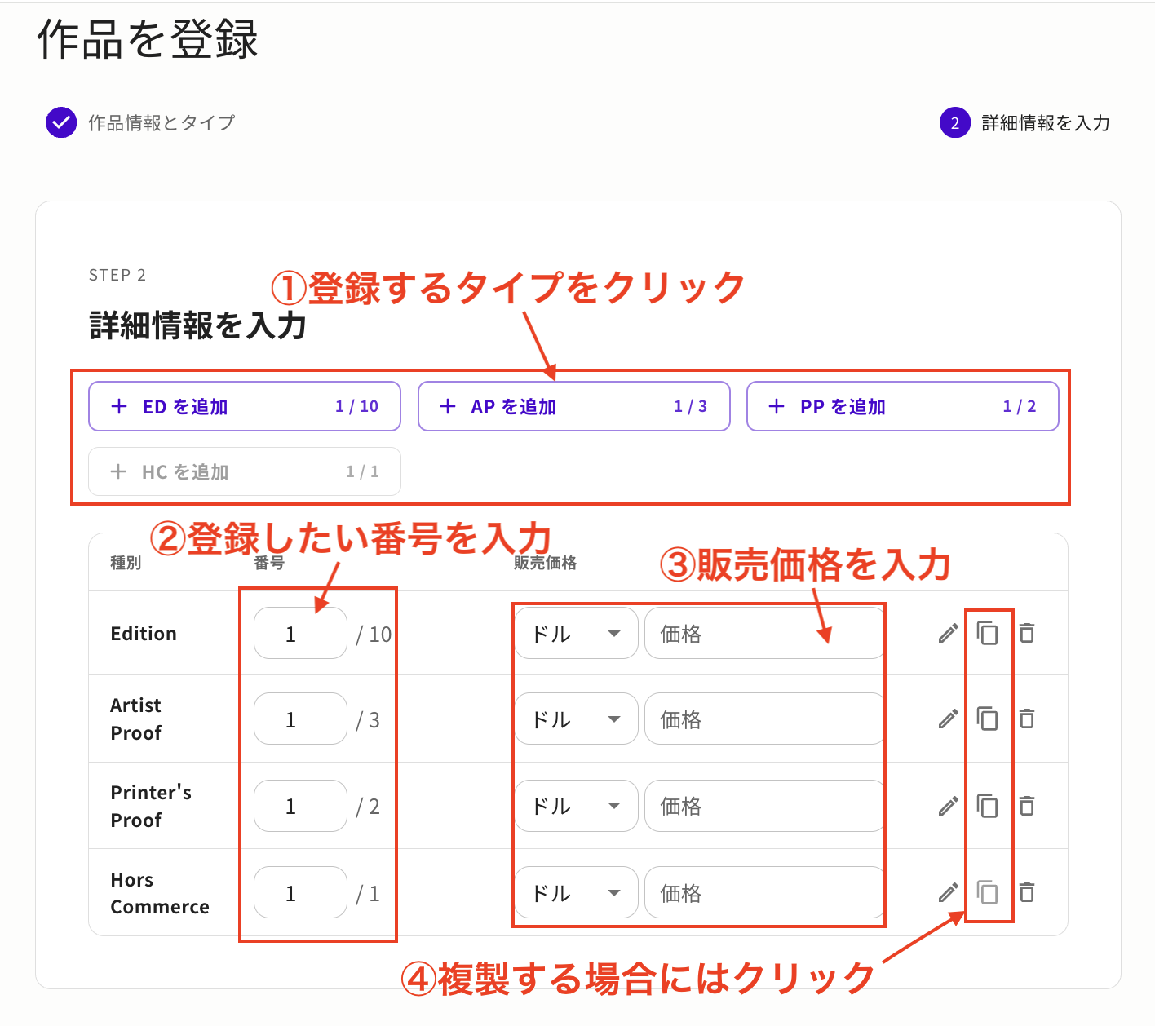Delete the Printer's Proof row
1155x1026 pixels.
click(x=1027, y=806)
